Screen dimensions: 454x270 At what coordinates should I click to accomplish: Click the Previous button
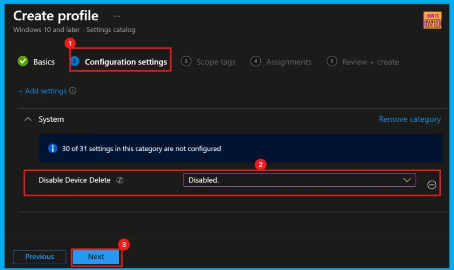[39, 257]
